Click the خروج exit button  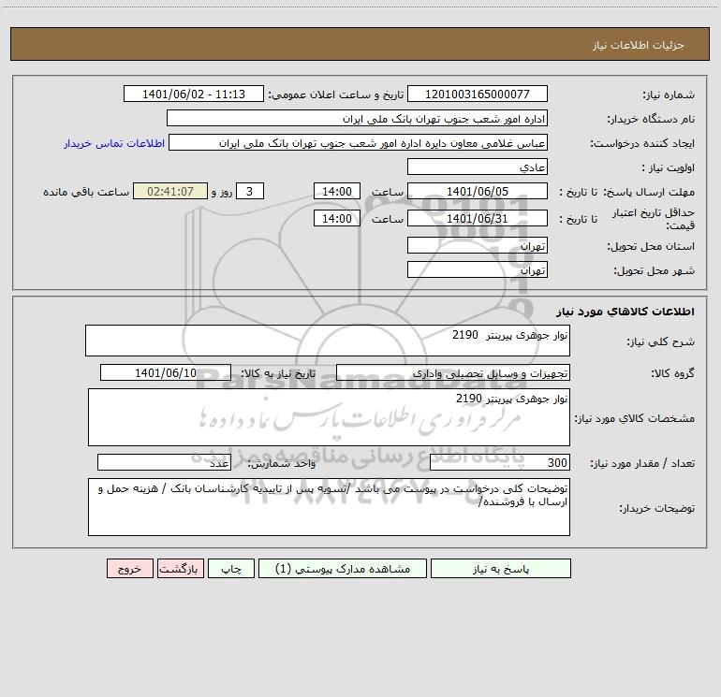click(x=129, y=568)
